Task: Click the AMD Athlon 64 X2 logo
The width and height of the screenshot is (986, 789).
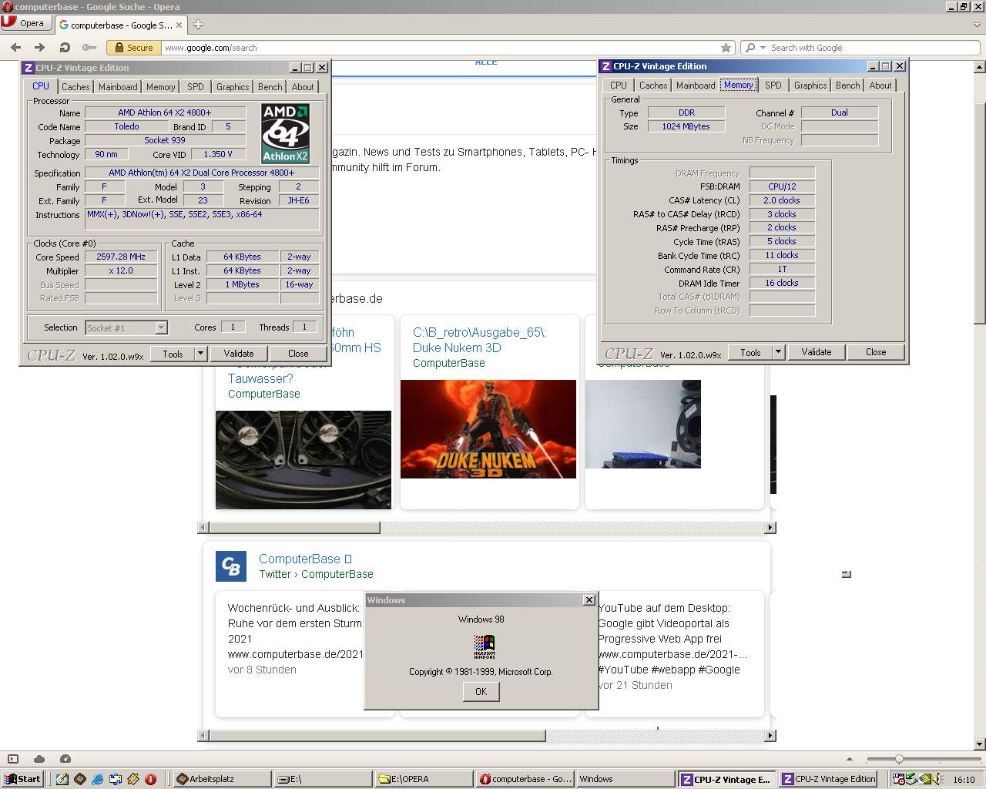Action: [x=286, y=133]
